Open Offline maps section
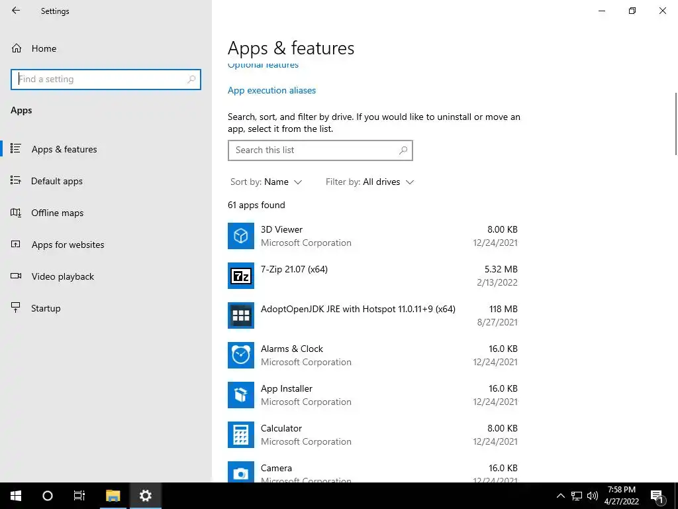 (x=57, y=213)
